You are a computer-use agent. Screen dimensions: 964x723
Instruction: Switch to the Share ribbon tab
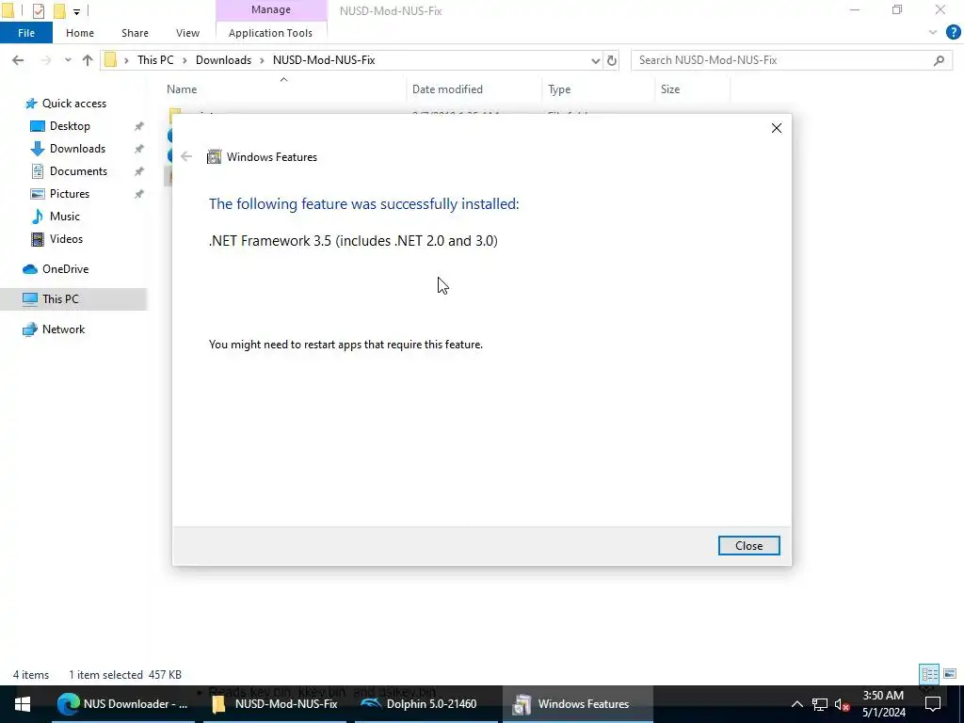[135, 33]
